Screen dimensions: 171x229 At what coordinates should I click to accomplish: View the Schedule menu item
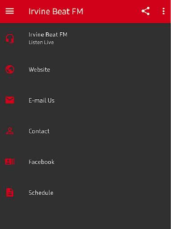[x=85, y=193]
